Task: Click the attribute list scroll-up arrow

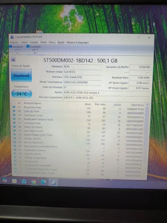Action: click(x=147, y=105)
